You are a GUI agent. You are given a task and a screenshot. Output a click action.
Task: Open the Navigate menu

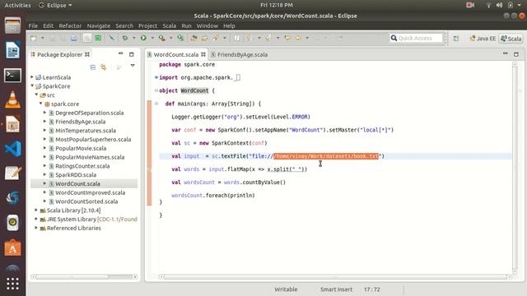(99, 25)
